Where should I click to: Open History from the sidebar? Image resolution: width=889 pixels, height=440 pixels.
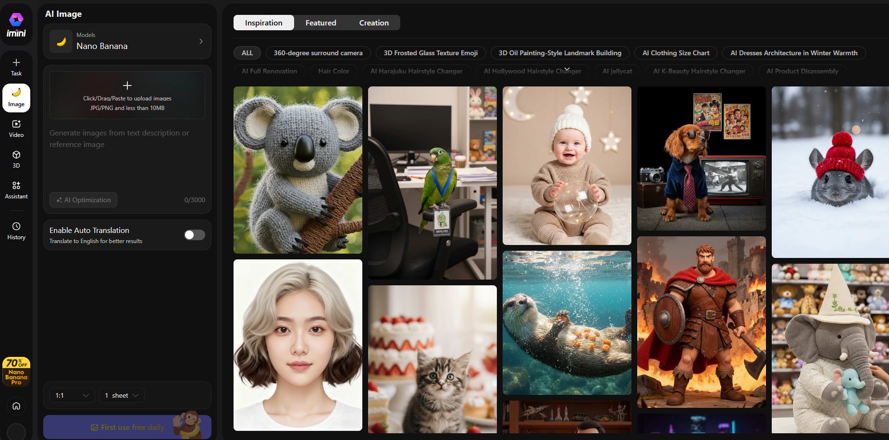16,231
